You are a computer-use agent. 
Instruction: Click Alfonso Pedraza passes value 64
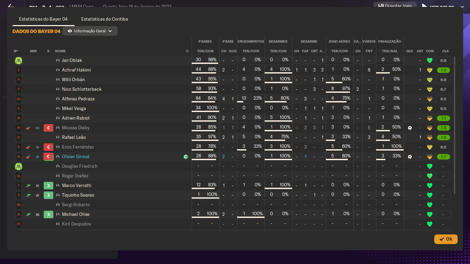coord(198,98)
